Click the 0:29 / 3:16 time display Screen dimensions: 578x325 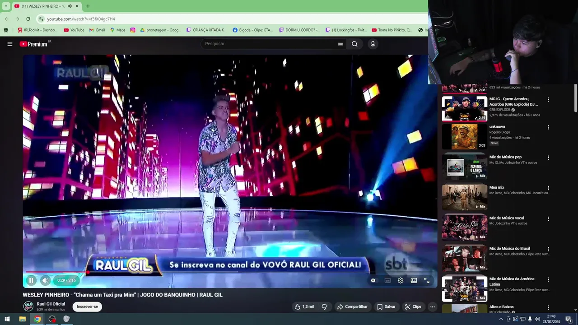click(66, 280)
